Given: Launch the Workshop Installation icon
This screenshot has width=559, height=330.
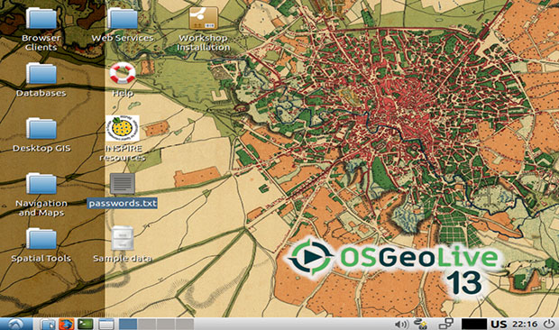Looking at the screenshot, I should tap(203, 19).
